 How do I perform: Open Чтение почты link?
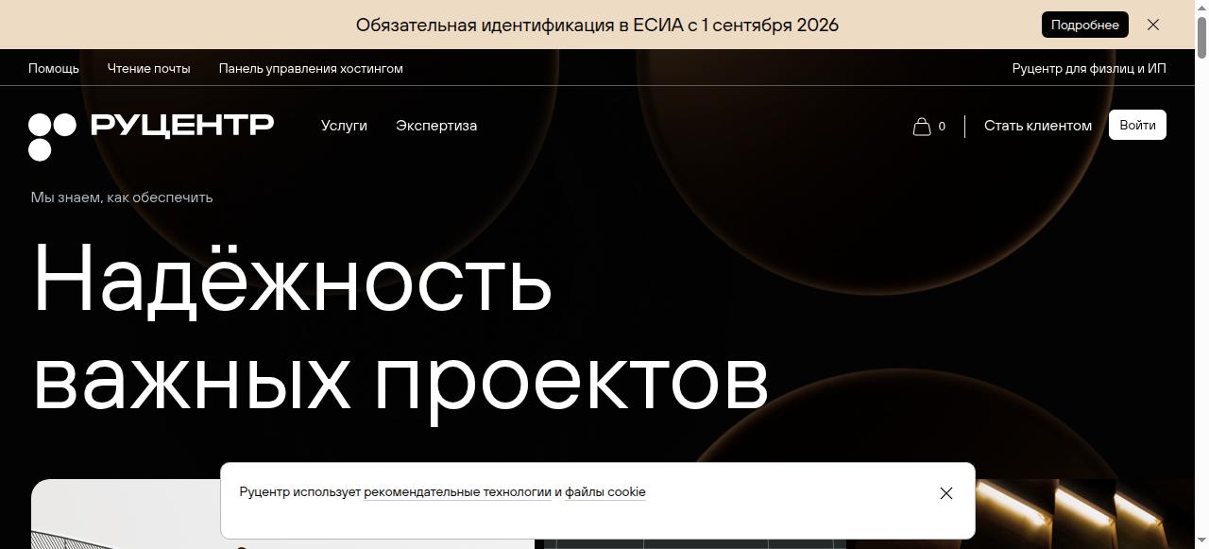click(x=149, y=68)
